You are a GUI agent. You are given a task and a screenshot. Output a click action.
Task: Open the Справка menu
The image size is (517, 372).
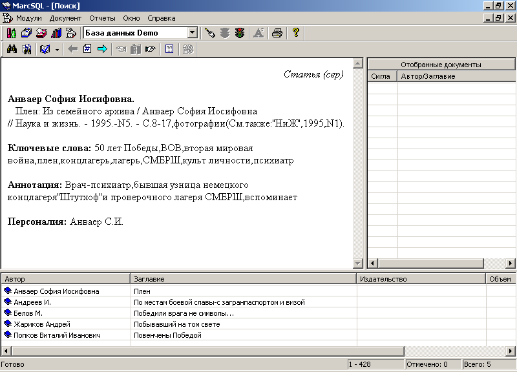[161, 19]
